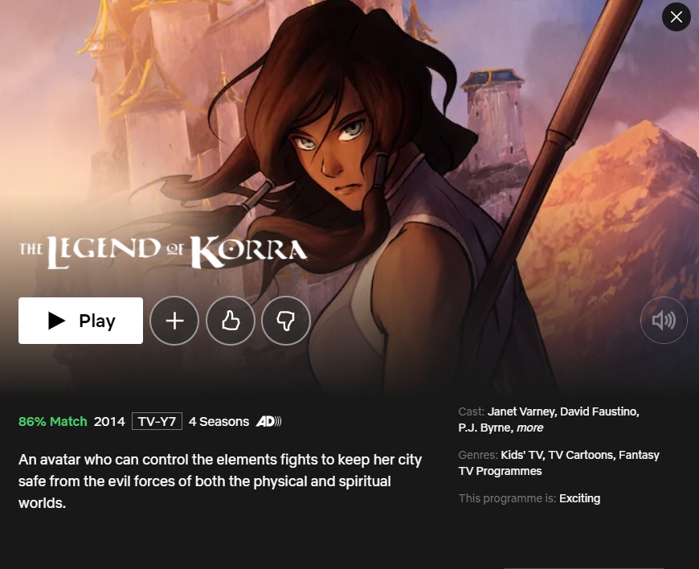Screen dimensions: 699x569
Task: Expand the cast list with 'more'
Action: (530, 428)
